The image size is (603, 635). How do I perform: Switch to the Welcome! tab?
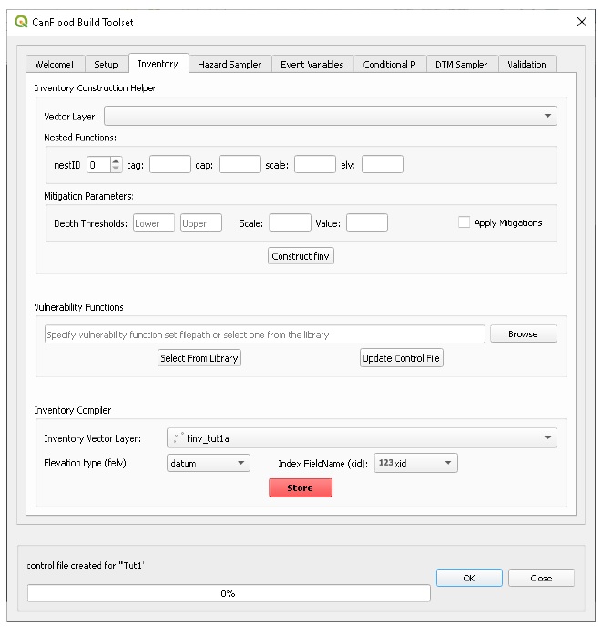pyautogui.click(x=55, y=65)
